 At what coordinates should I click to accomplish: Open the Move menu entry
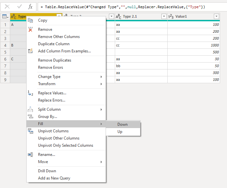[66, 162]
